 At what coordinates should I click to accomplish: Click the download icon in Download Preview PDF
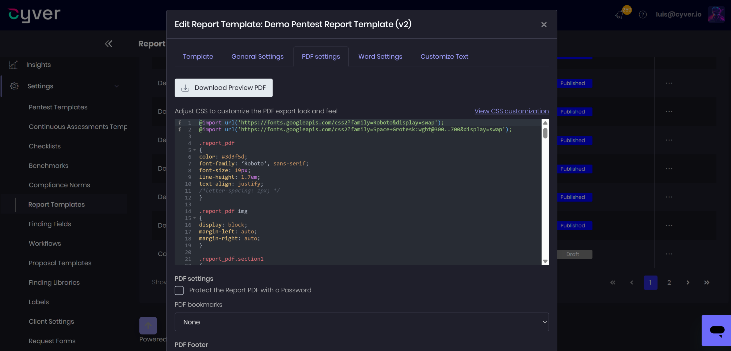click(x=185, y=88)
